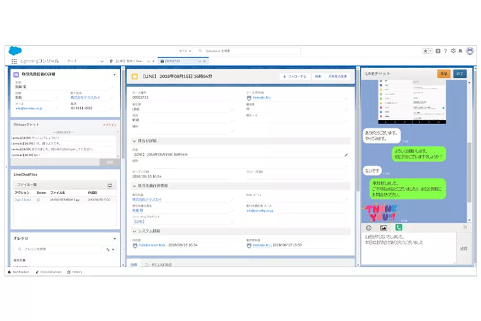The width and height of the screenshot is (481, 321).
Task: Open the help question mark icon
Action: (x=446, y=51)
